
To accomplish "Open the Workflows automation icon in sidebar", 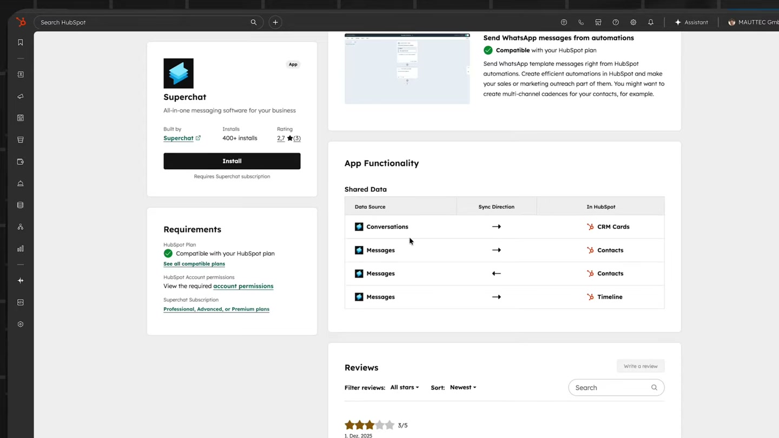I will coord(21,227).
